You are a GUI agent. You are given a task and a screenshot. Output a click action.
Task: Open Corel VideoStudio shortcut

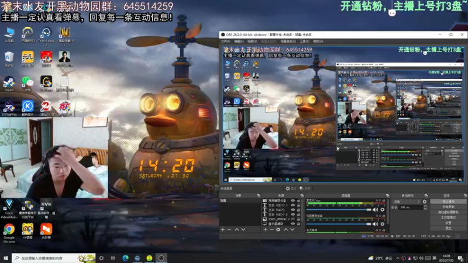click(x=9, y=209)
